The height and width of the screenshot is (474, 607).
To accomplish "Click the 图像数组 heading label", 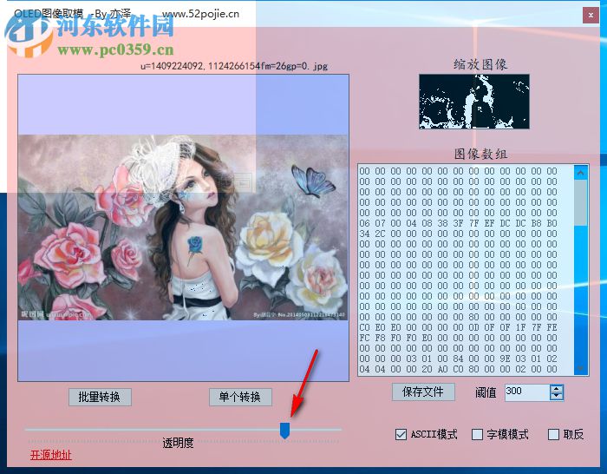I will 480,154.
